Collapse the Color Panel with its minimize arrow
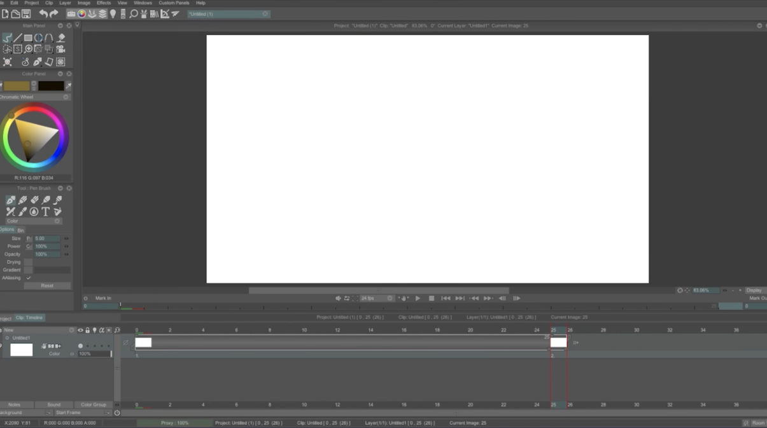Image resolution: width=767 pixels, height=428 pixels. (60, 74)
